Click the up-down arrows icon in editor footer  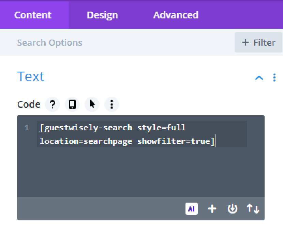[253, 209]
